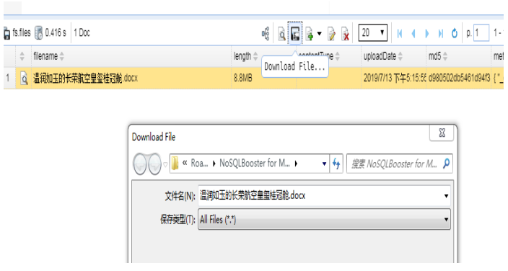Go to the next page
The height and width of the screenshot is (271, 508).
pos(427,33)
